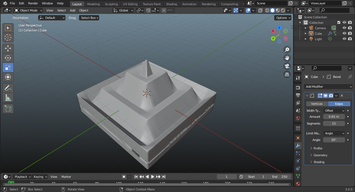Select the Transform tool

(x=8, y=77)
